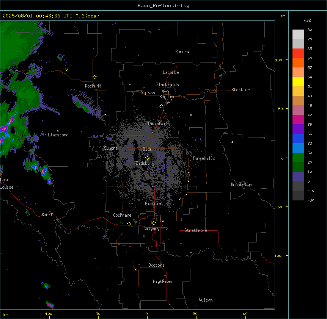Click the yellow V marker northwest of RockyMH

coord(66,70)
